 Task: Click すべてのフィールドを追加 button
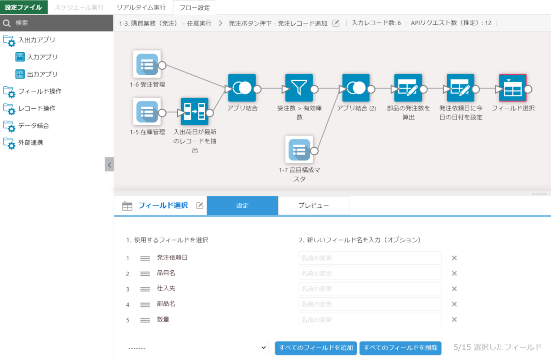(316, 348)
